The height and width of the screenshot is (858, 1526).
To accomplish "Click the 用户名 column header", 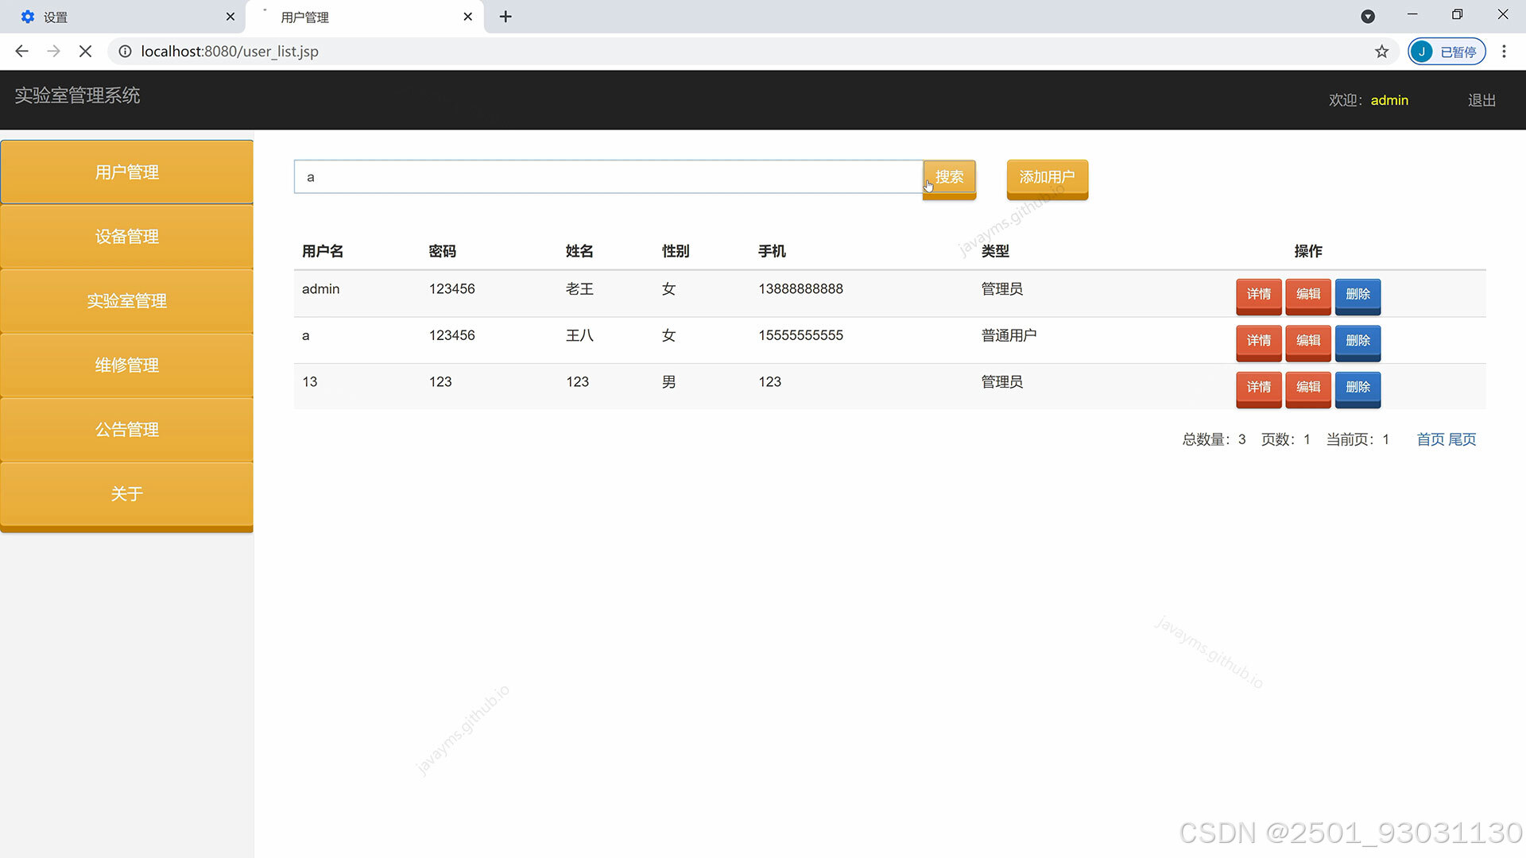I will (323, 251).
